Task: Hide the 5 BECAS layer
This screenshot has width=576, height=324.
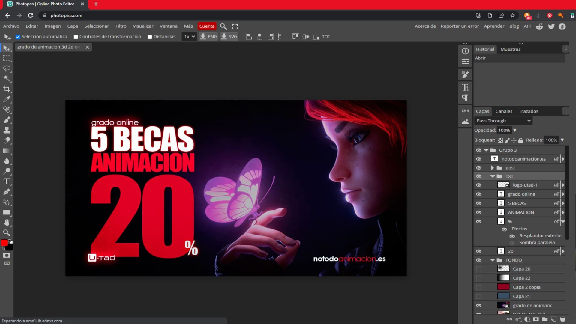Action: click(479, 203)
